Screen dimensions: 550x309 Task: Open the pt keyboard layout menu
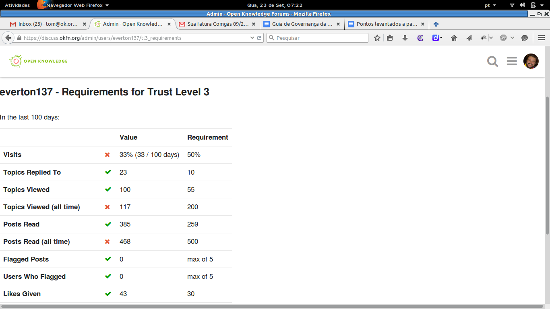tap(490, 5)
